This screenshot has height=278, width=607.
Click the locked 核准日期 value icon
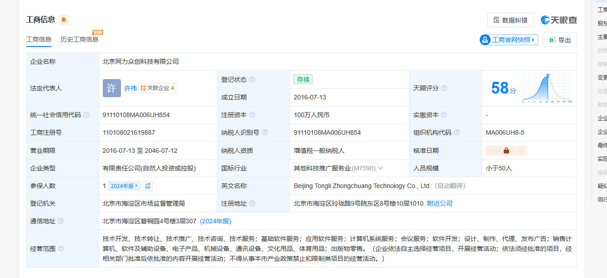coord(506,151)
